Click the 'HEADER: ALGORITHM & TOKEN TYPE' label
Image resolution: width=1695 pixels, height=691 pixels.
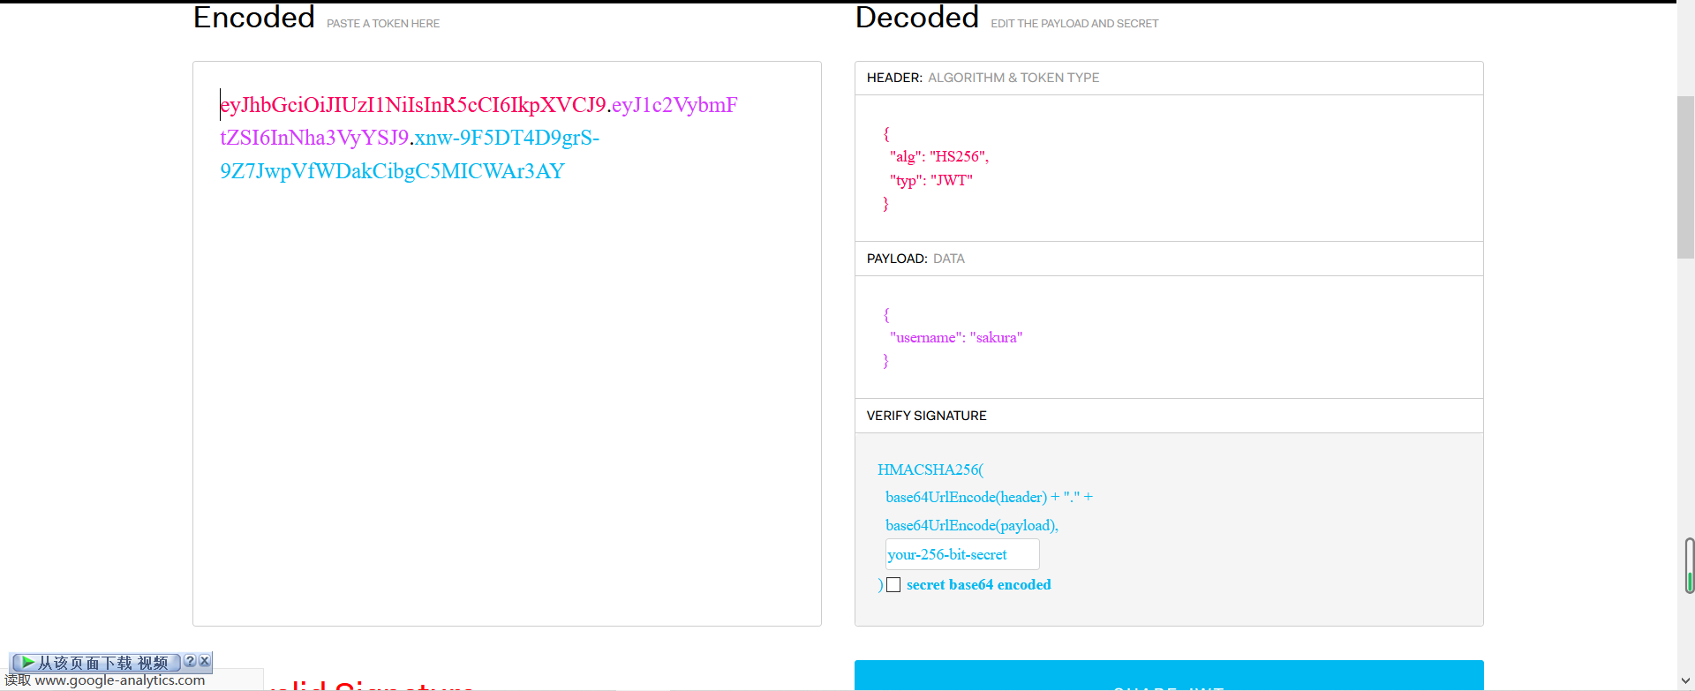983,78
